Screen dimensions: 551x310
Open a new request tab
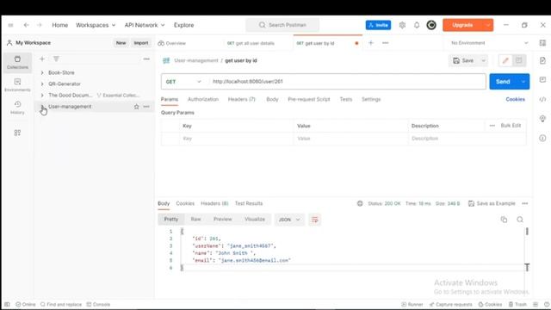[x=371, y=43]
